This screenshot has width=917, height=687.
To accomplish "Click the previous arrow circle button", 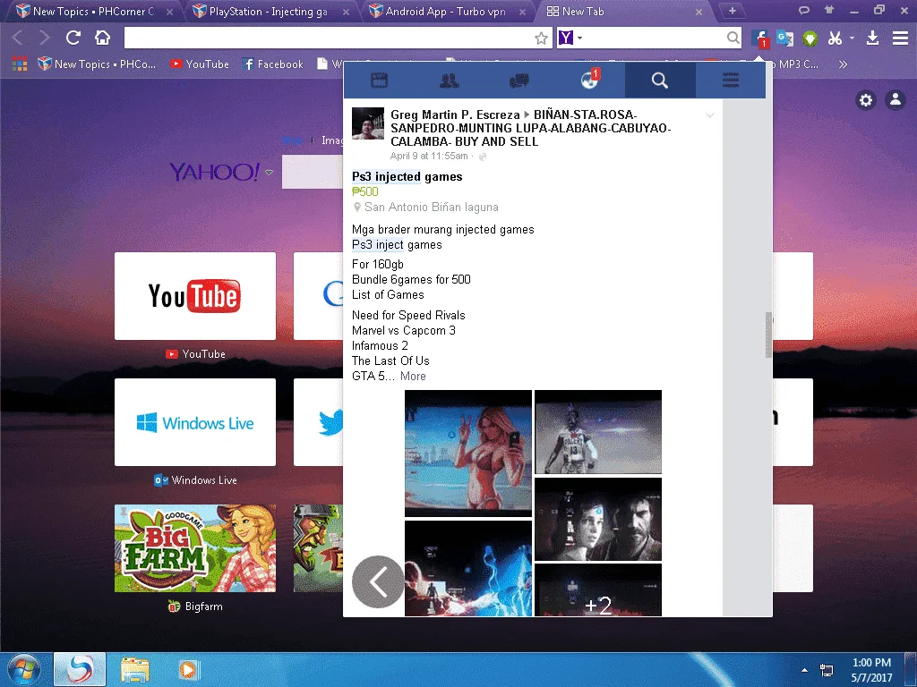I will 378,581.
